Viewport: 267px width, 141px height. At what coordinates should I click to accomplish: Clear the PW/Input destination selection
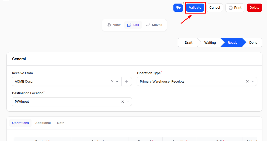[122, 102]
